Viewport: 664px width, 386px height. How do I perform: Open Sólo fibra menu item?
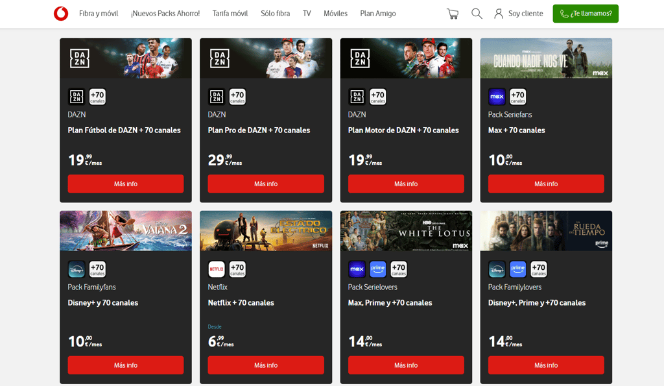click(x=275, y=14)
